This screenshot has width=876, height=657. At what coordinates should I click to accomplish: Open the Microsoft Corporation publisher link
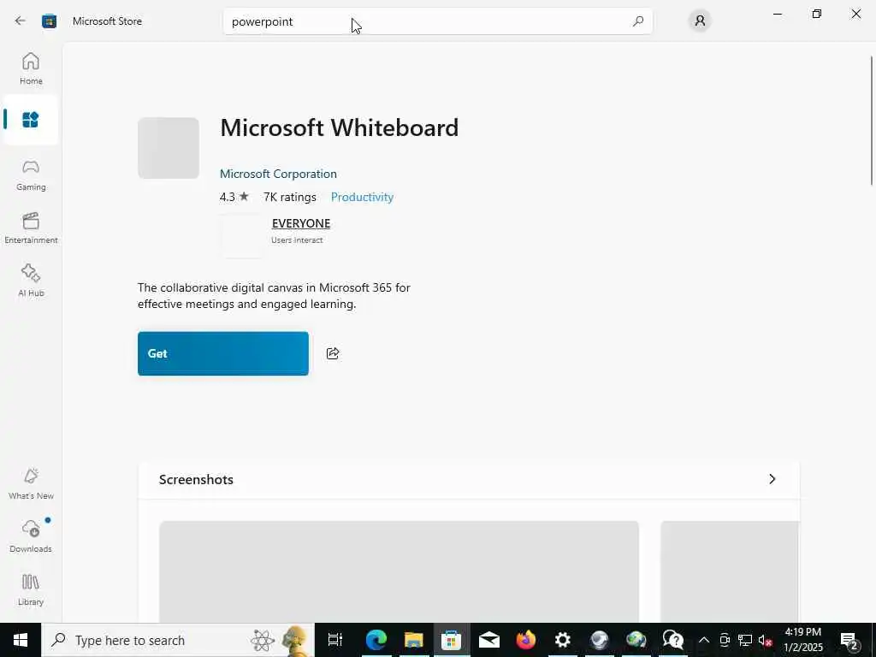pyautogui.click(x=278, y=174)
